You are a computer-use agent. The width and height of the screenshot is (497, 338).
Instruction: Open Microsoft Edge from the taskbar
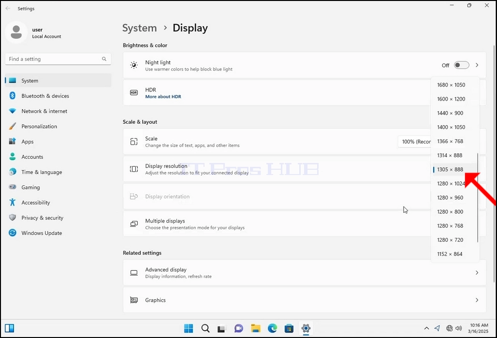click(x=272, y=328)
